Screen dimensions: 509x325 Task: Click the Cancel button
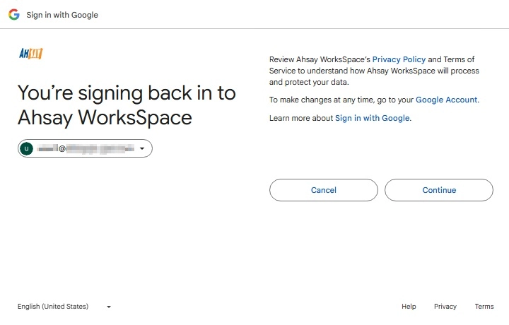tap(324, 190)
